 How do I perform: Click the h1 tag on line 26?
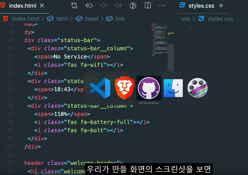point(34,171)
